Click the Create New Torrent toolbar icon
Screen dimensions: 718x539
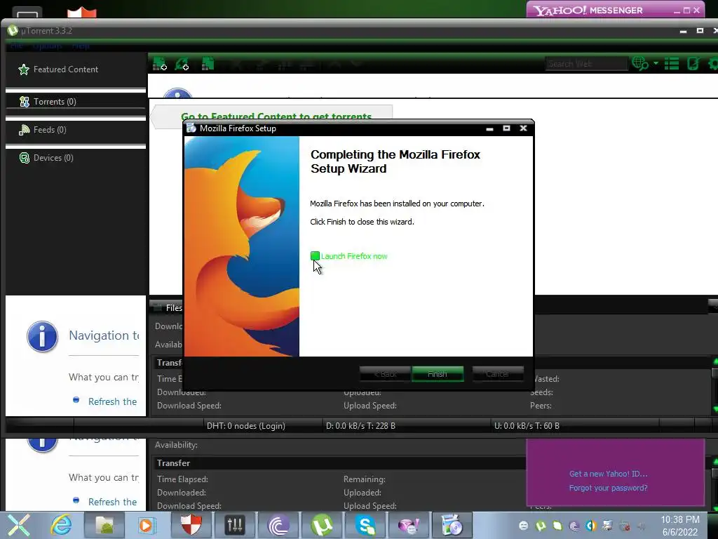pos(208,64)
